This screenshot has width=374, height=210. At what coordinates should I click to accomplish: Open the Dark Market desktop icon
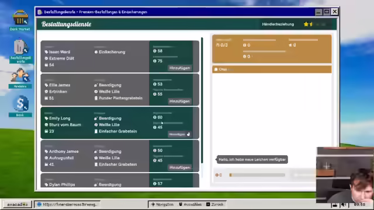[x=20, y=20]
